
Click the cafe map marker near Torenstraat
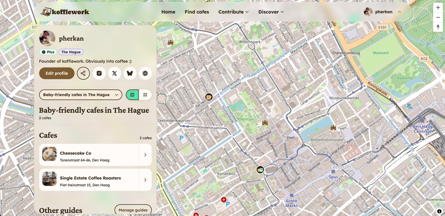point(260,170)
